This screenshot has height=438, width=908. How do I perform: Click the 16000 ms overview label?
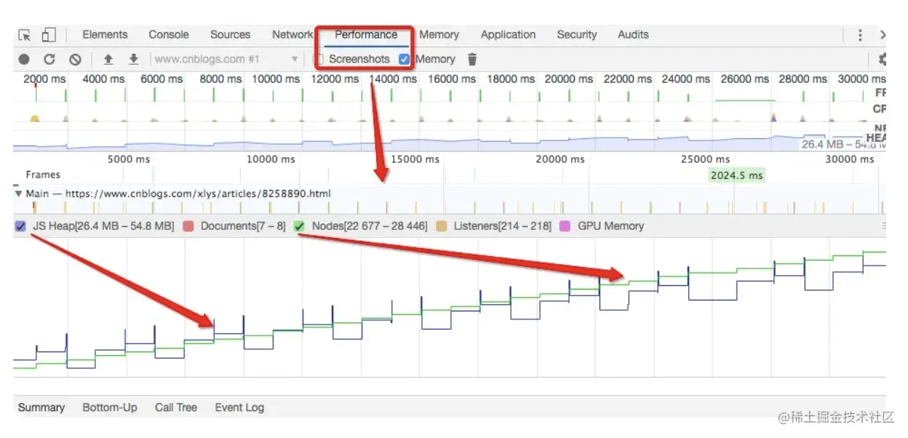(452, 79)
